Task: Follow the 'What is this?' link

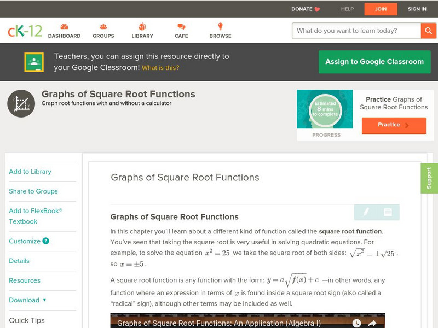Action: point(160,68)
